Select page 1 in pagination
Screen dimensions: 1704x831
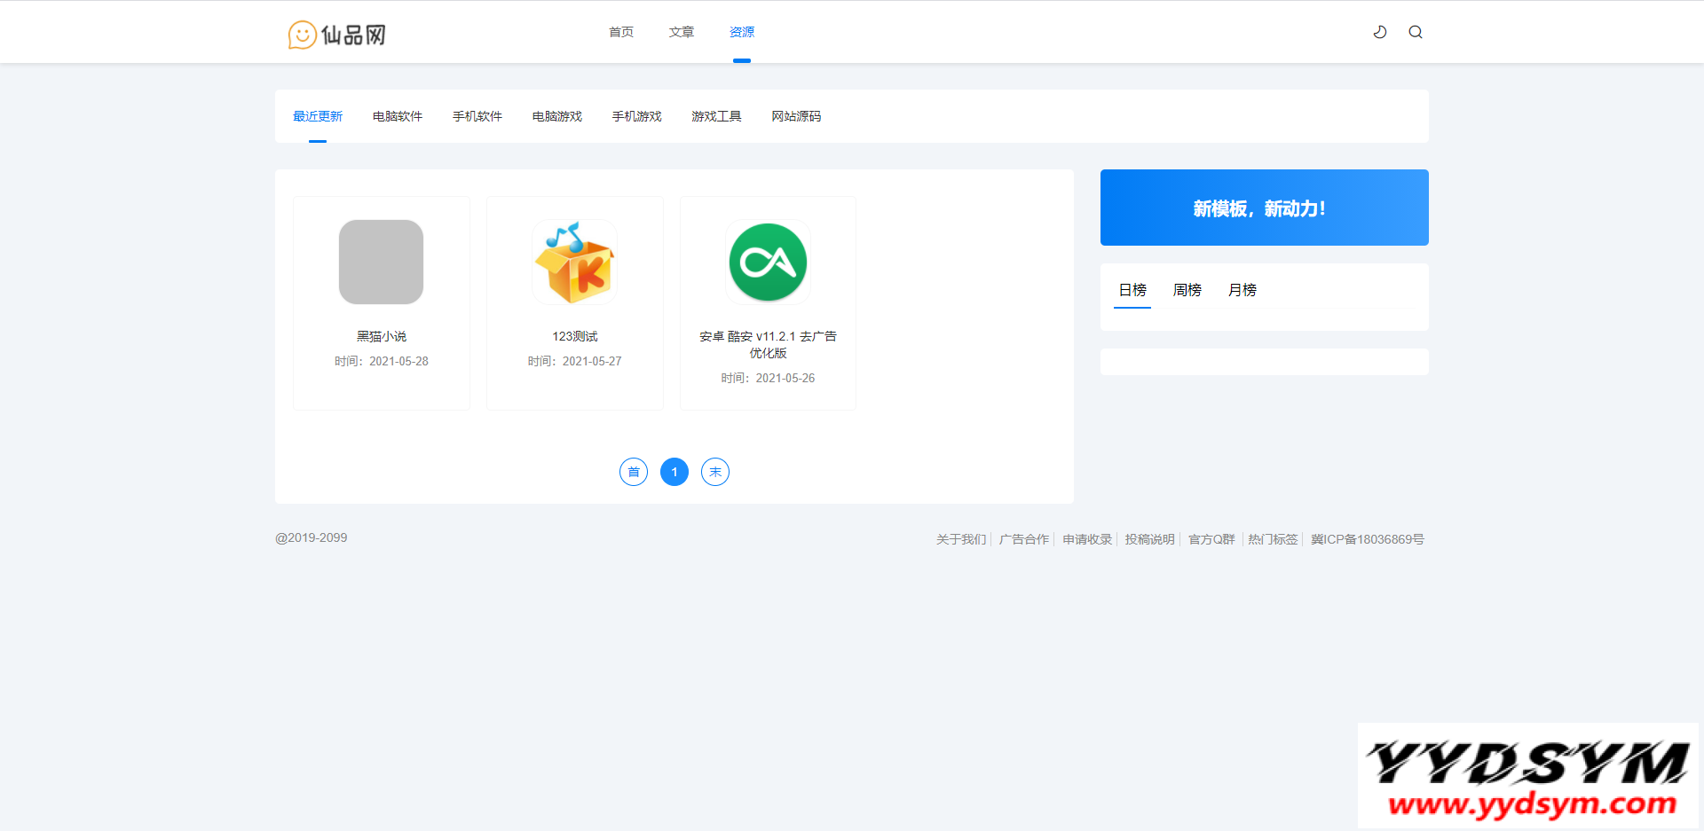(674, 472)
